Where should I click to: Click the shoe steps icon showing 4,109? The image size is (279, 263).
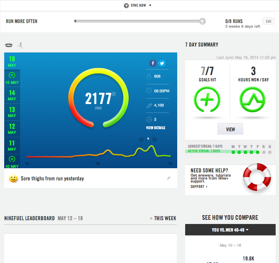[149, 105]
